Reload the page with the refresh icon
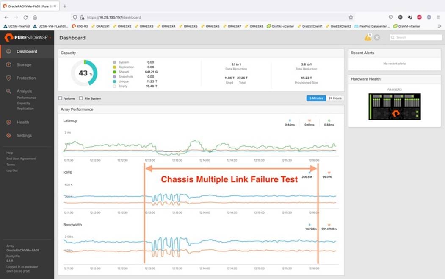 [x=25, y=17]
